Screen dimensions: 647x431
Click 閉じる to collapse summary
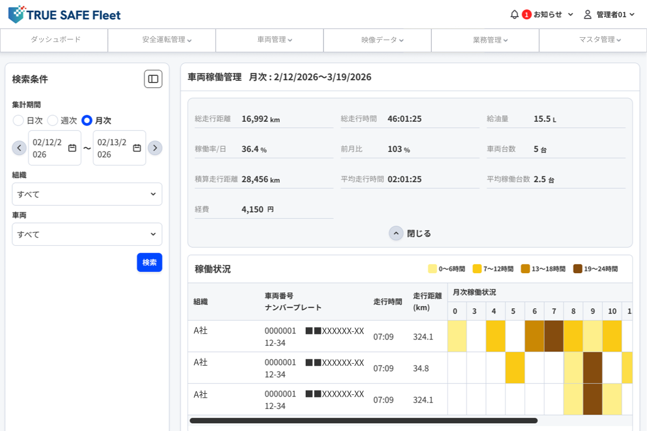(x=419, y=233)
